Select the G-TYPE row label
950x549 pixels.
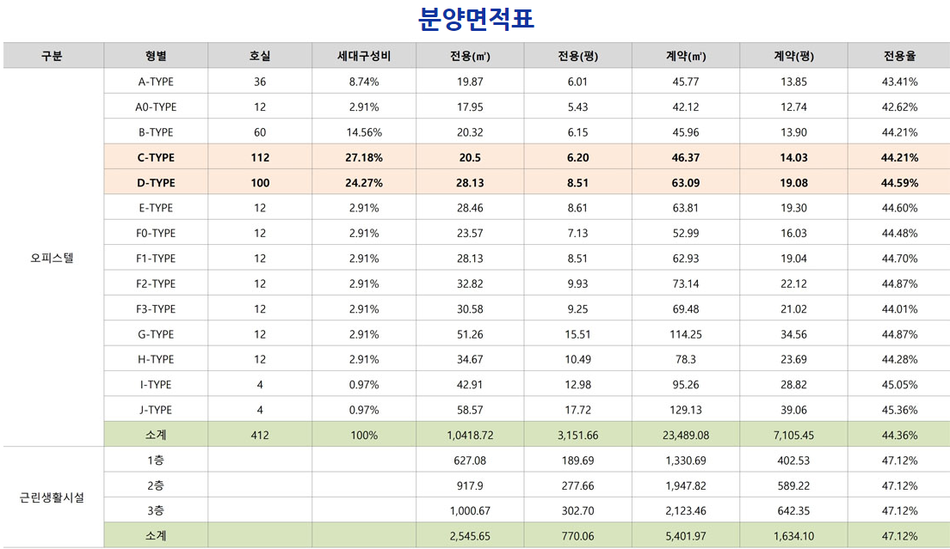pyautogui.click(x=156, y=334)
